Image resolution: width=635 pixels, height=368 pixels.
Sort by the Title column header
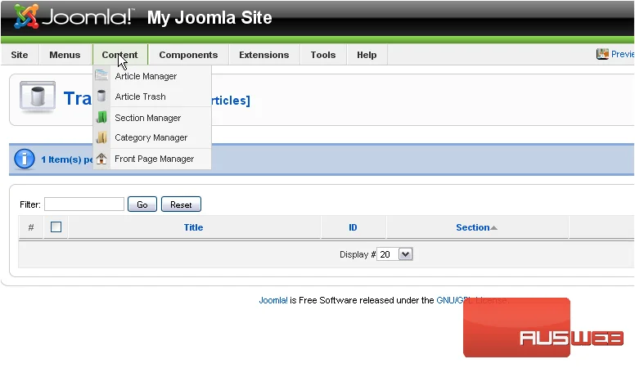click(x=194, y=227)
